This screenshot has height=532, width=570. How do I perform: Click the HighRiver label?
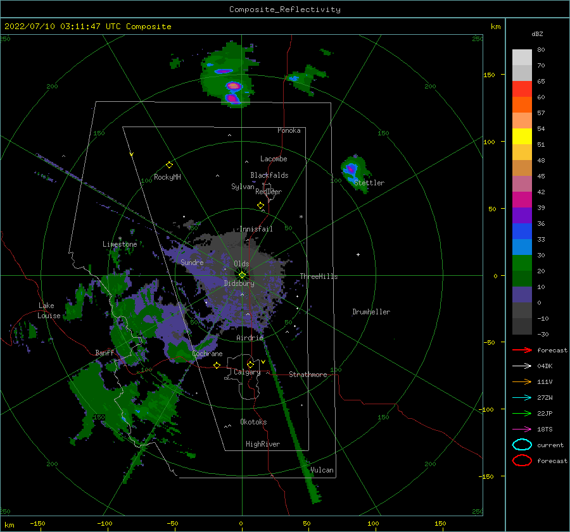click(x=263, y=444)
